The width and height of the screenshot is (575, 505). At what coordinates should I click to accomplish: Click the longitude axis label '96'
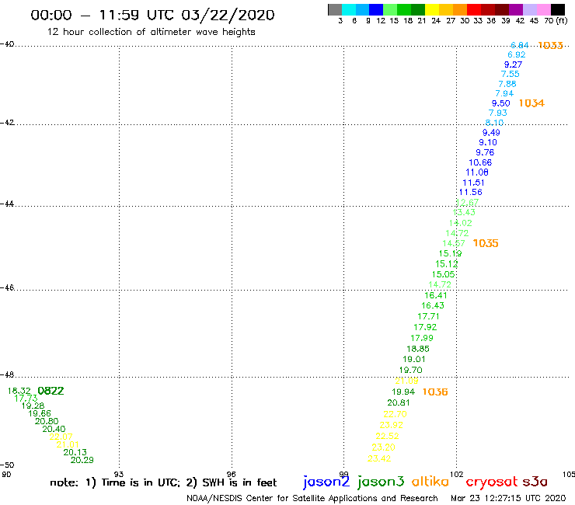(231, 474)
